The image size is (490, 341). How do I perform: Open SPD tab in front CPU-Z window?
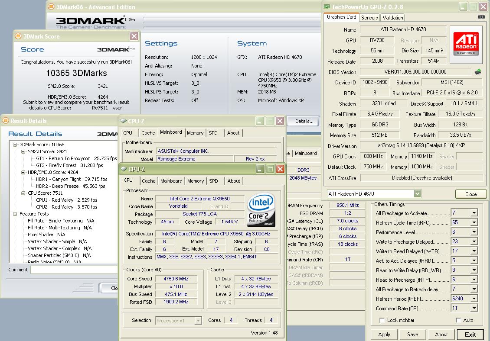(213, 181)
